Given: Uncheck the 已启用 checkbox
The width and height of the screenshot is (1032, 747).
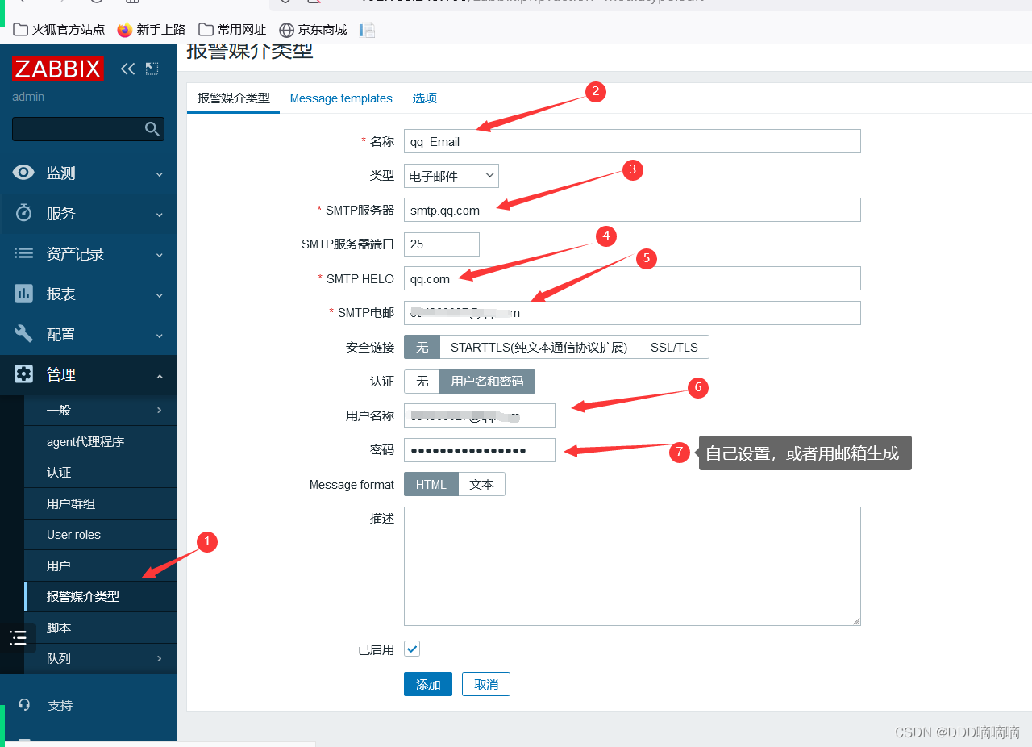Looking at the screenshot, I should pyautogui.click(x=412, y=649).
